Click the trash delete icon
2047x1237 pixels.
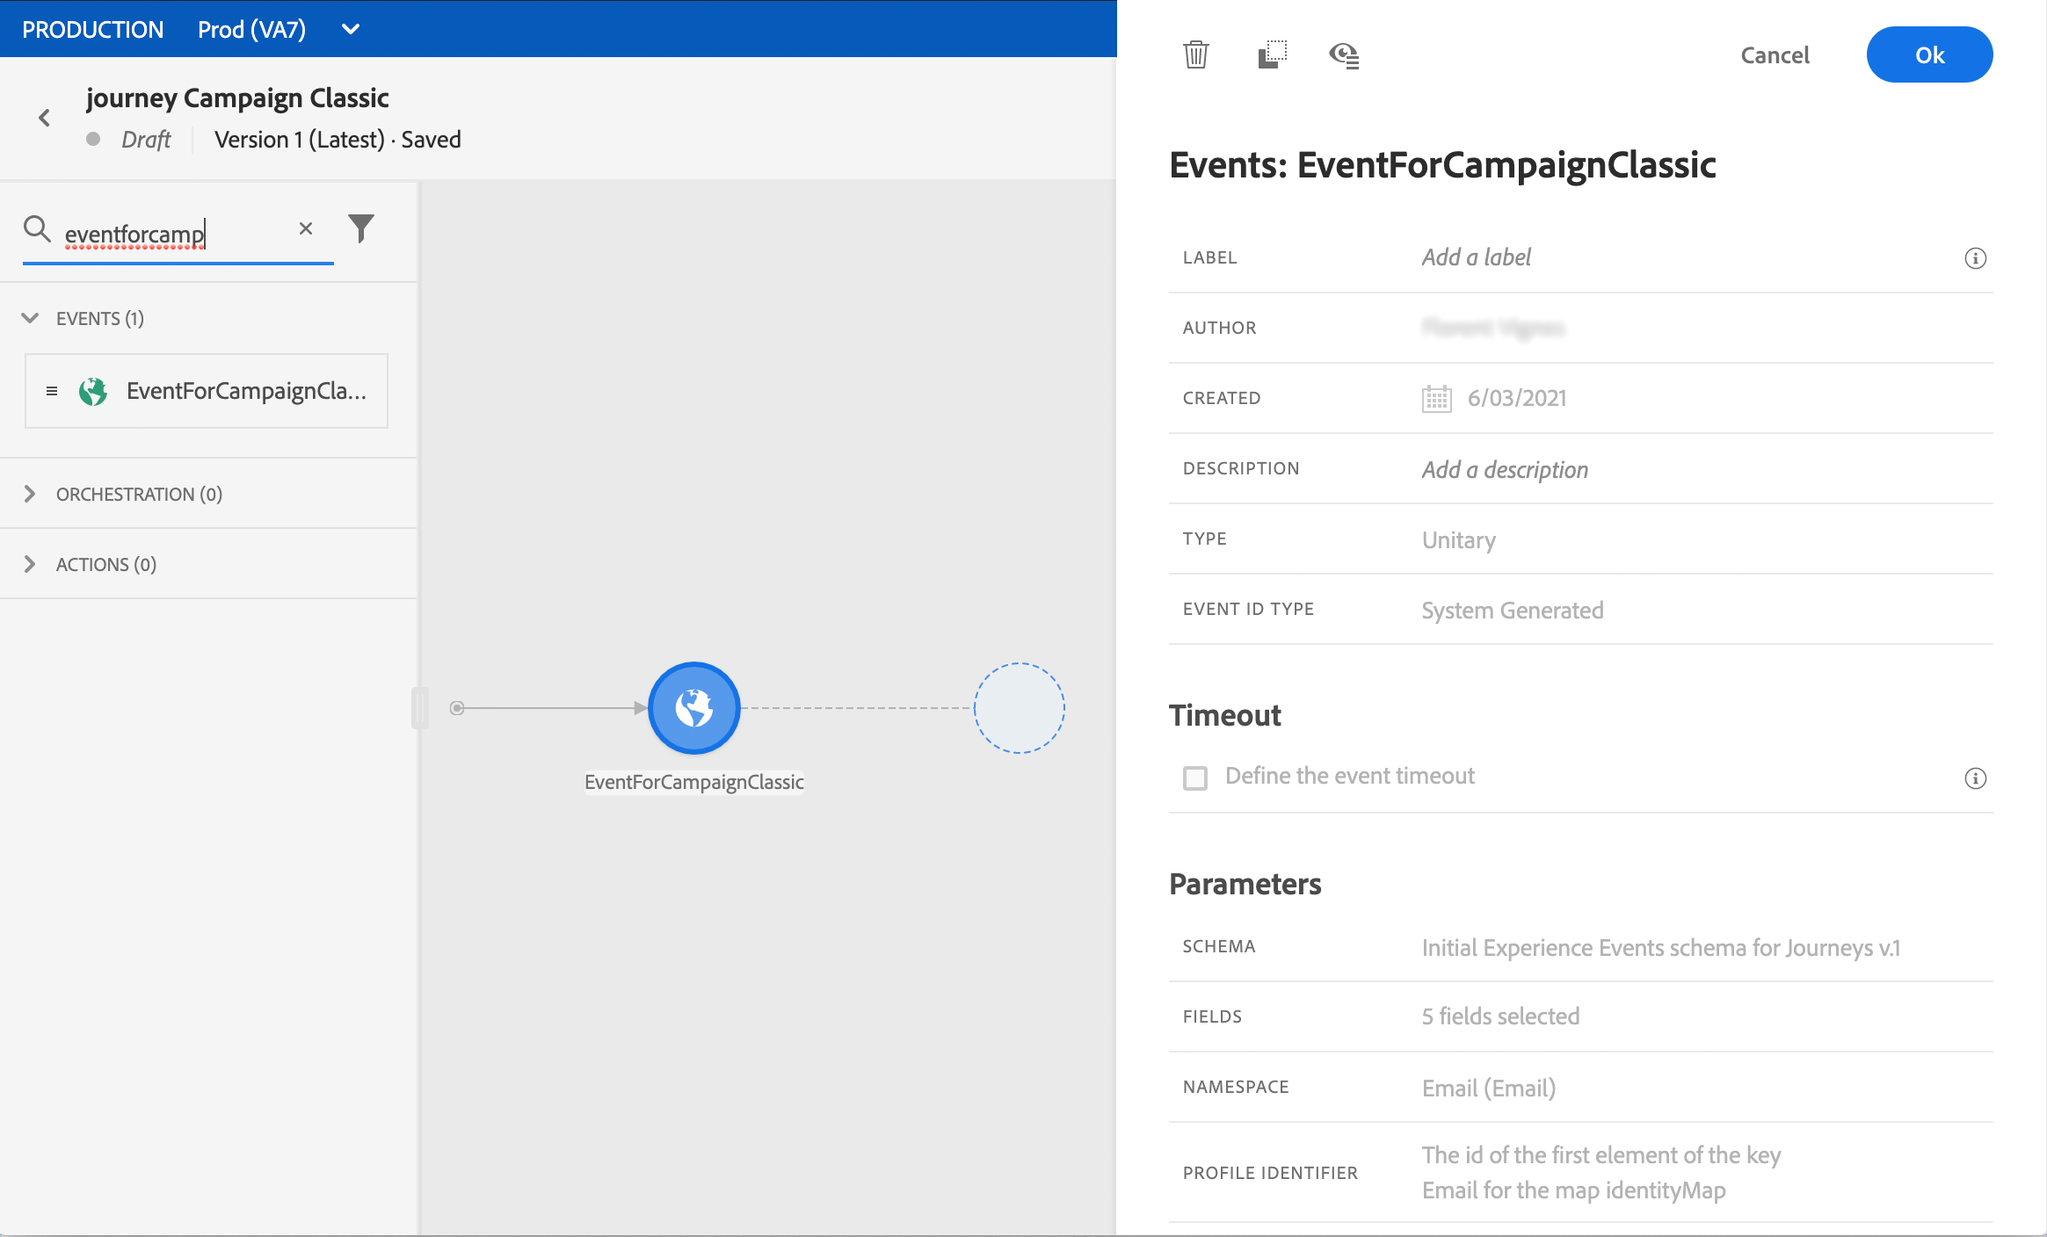pos(1195,54)
